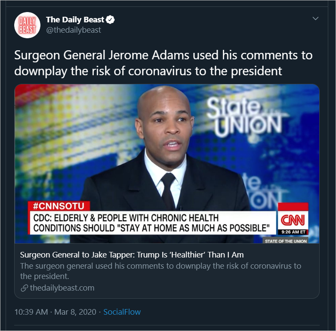Open The Daily Beast display name
336x331 pixels.
click(x=75, y=20)
